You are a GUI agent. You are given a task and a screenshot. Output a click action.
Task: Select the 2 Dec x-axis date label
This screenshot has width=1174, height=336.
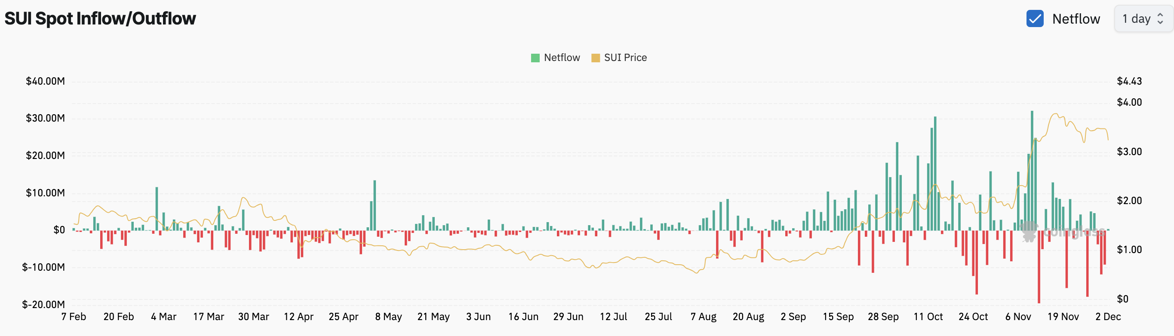(x=1108, y=316)
